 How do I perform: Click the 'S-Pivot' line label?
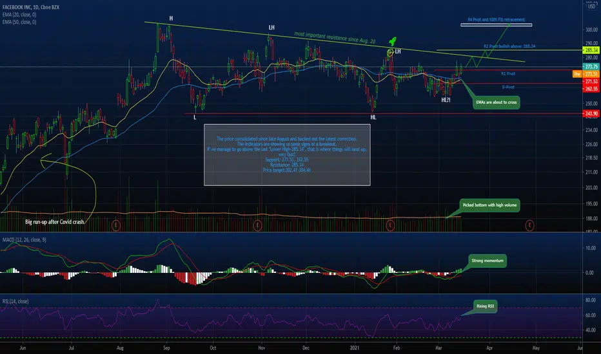point(508,88)
